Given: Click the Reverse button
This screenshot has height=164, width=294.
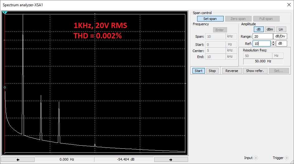Looking at the screenshot, I should pyautogui.click(x=232, y=71).
